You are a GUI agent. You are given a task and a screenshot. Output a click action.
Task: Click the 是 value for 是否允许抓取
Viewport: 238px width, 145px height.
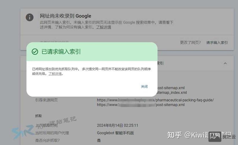(99, 140)
